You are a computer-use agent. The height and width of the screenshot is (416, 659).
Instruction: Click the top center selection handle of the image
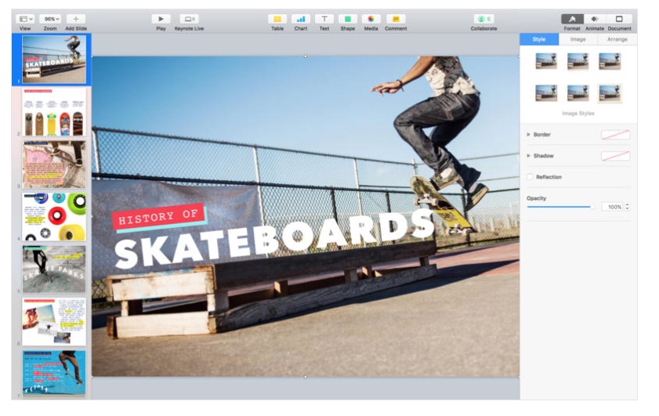tap(306, 56)
